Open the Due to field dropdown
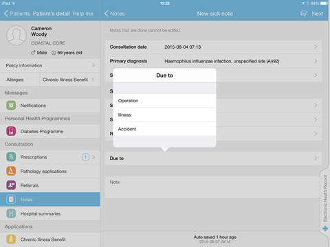330x247 pixels. (x=214, y=158)
